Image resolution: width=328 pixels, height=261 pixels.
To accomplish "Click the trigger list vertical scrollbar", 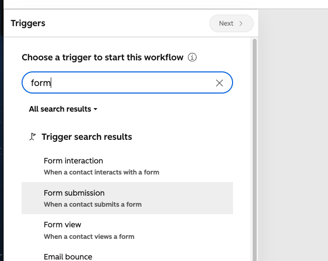I will 255,150.
